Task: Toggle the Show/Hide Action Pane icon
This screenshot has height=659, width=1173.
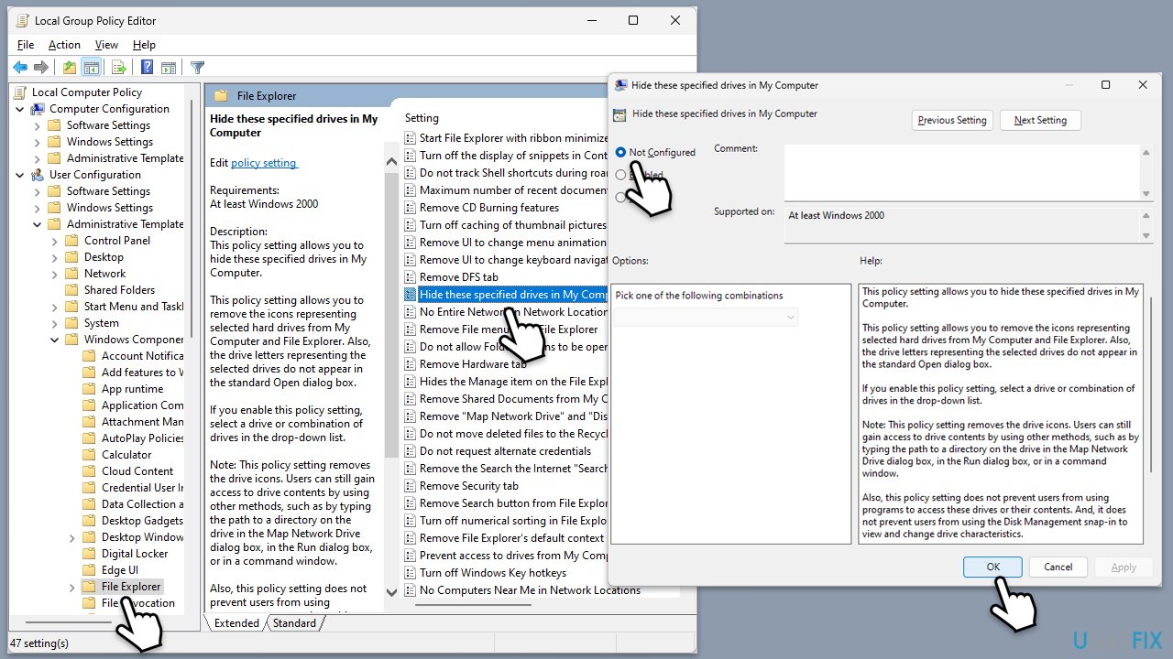Action: point(169,67)
